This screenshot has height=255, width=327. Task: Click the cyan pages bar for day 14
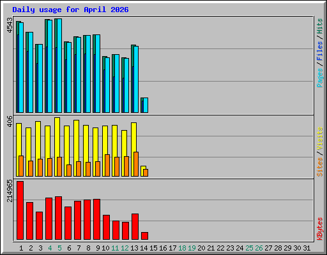pos(146,105)
